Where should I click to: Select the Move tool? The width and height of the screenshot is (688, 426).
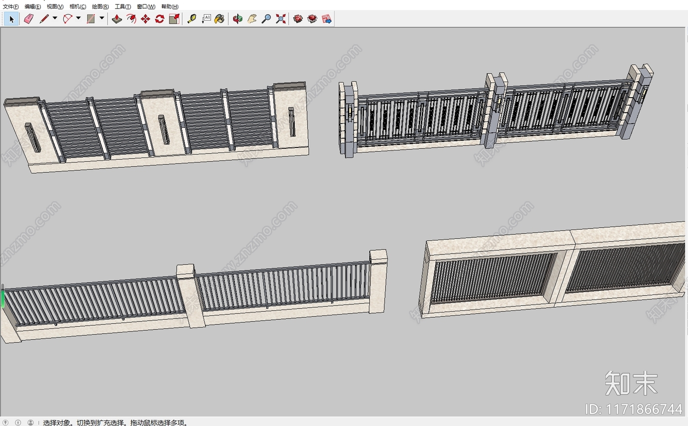(x=145, y=19)
